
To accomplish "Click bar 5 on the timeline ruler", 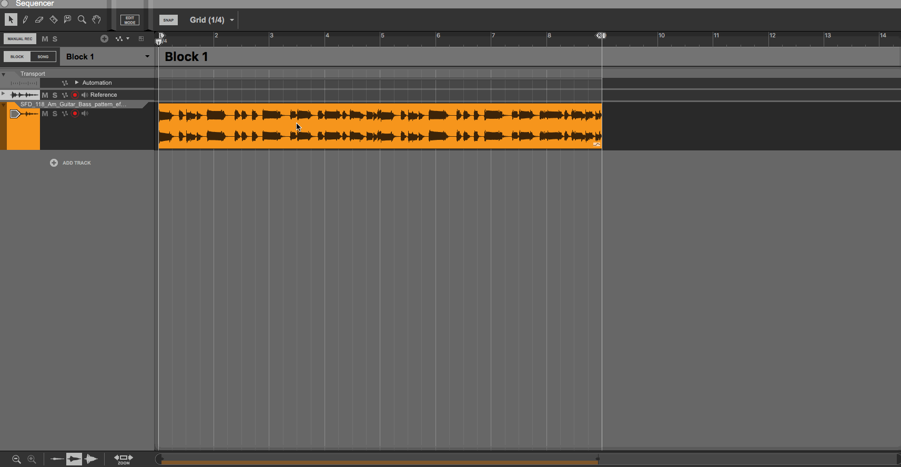I will 382,36.
